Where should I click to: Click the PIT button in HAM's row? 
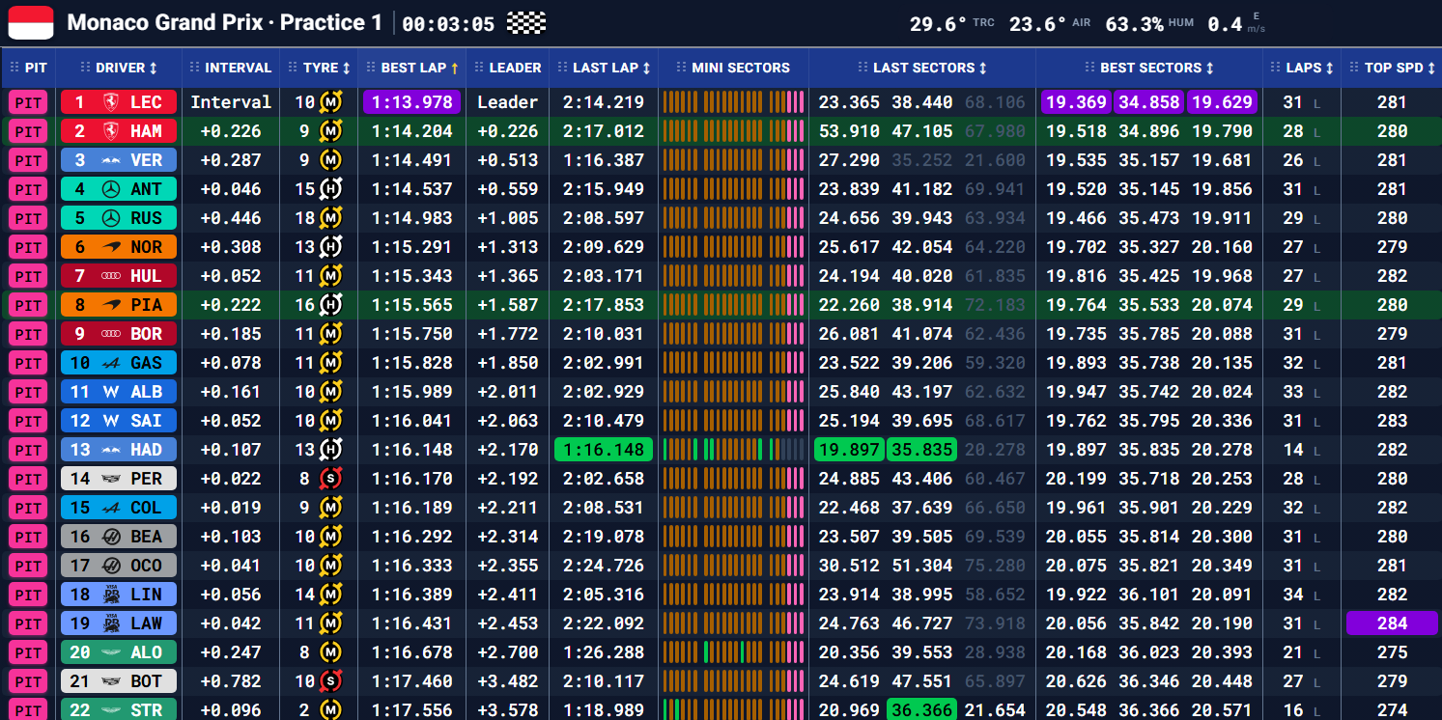click(x=28, y=131)
